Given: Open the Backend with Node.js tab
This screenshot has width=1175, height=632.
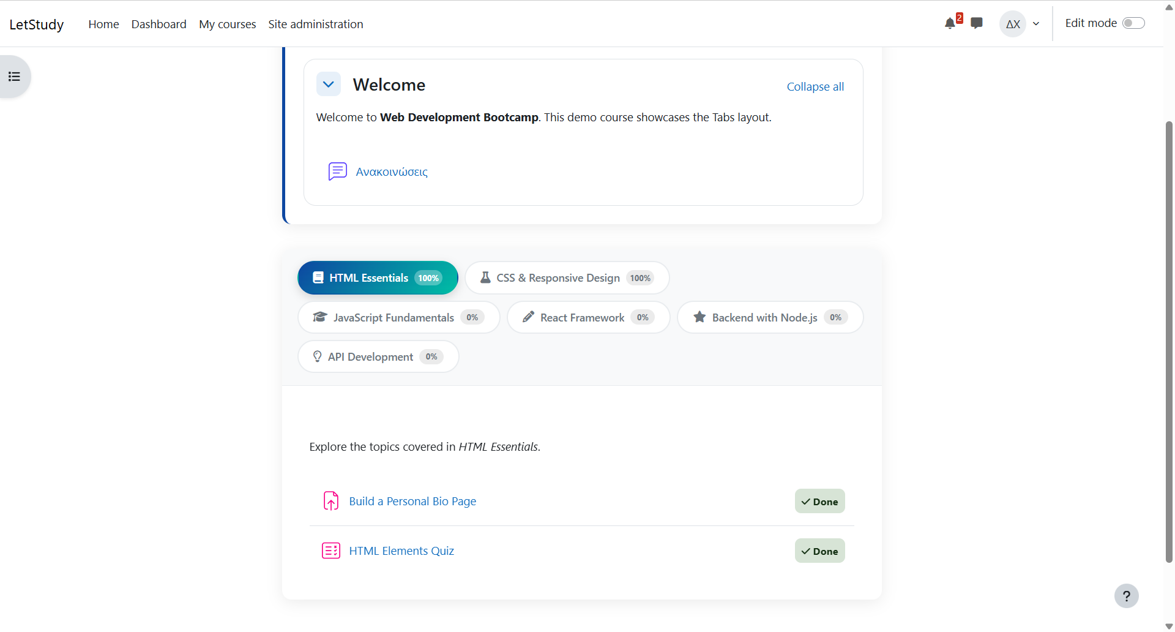Looking at the screenshot, I should coord(770,317).
